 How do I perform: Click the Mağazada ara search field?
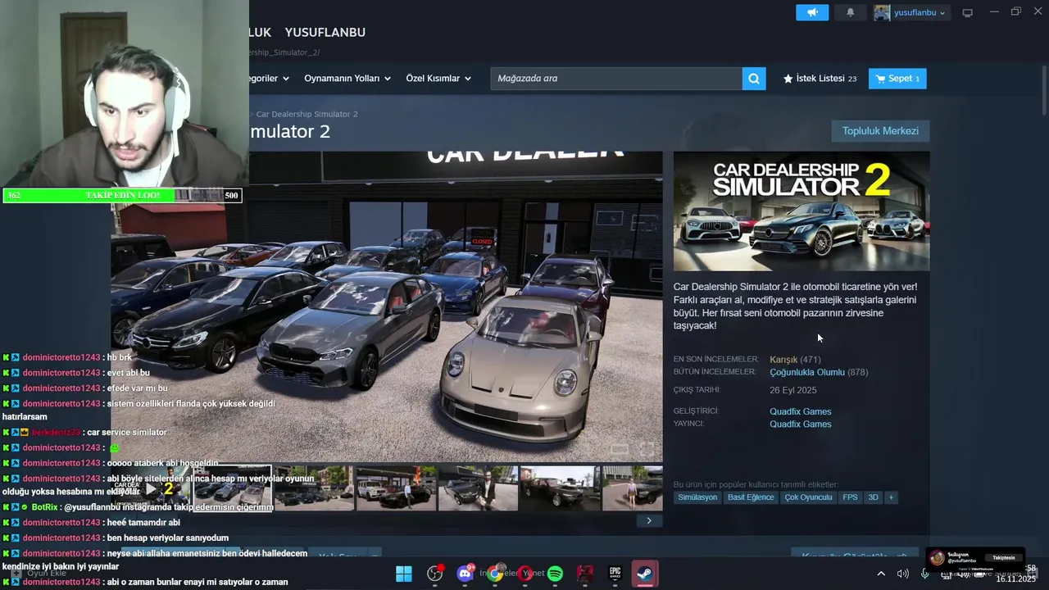tap(616, 79)
